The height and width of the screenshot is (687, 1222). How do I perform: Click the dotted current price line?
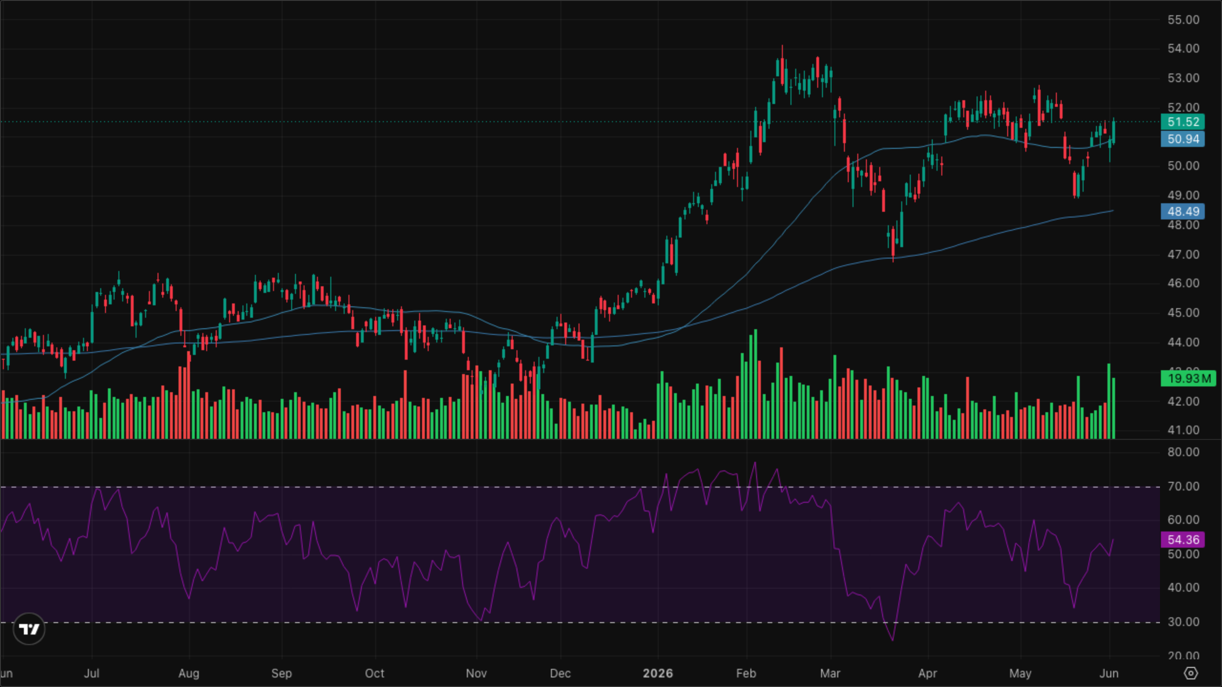[x=580, y=122]
